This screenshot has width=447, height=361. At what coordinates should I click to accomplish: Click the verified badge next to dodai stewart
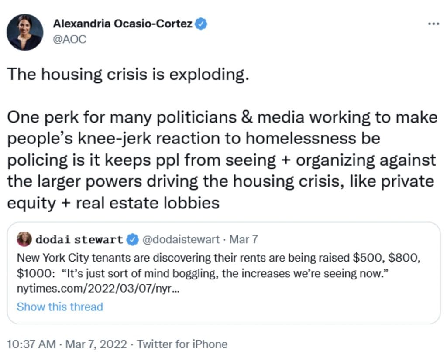coord(132,239)
